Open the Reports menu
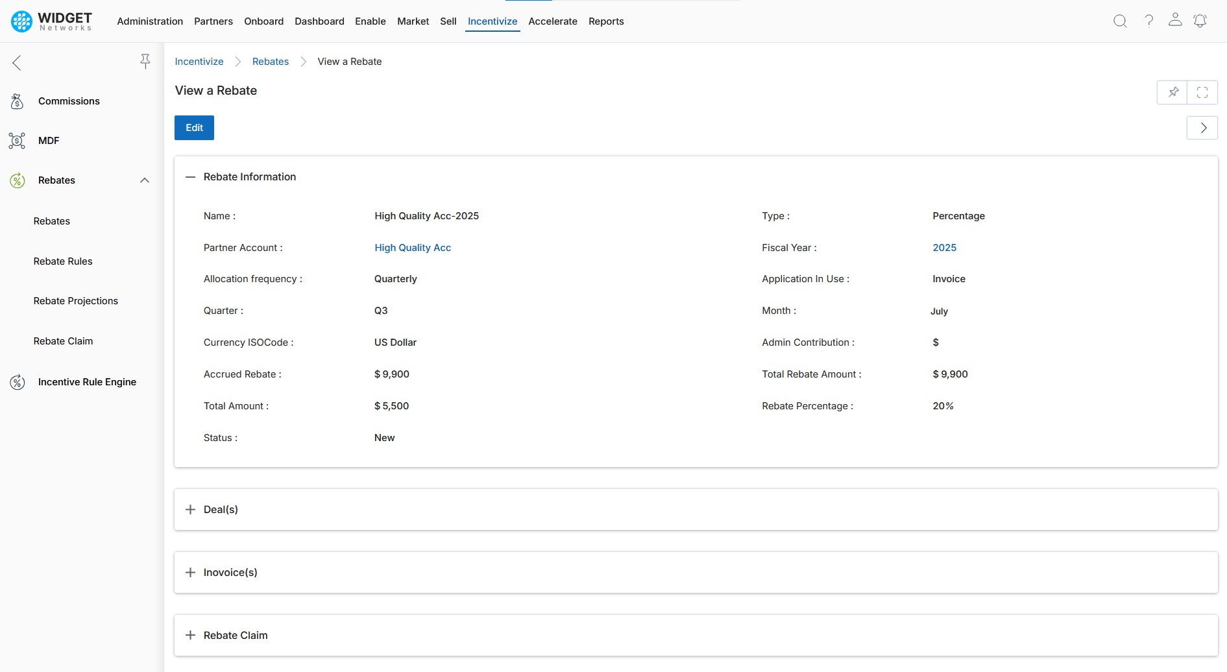The image size is (1227, 672). pyautogui.click(x=606, y=21)
